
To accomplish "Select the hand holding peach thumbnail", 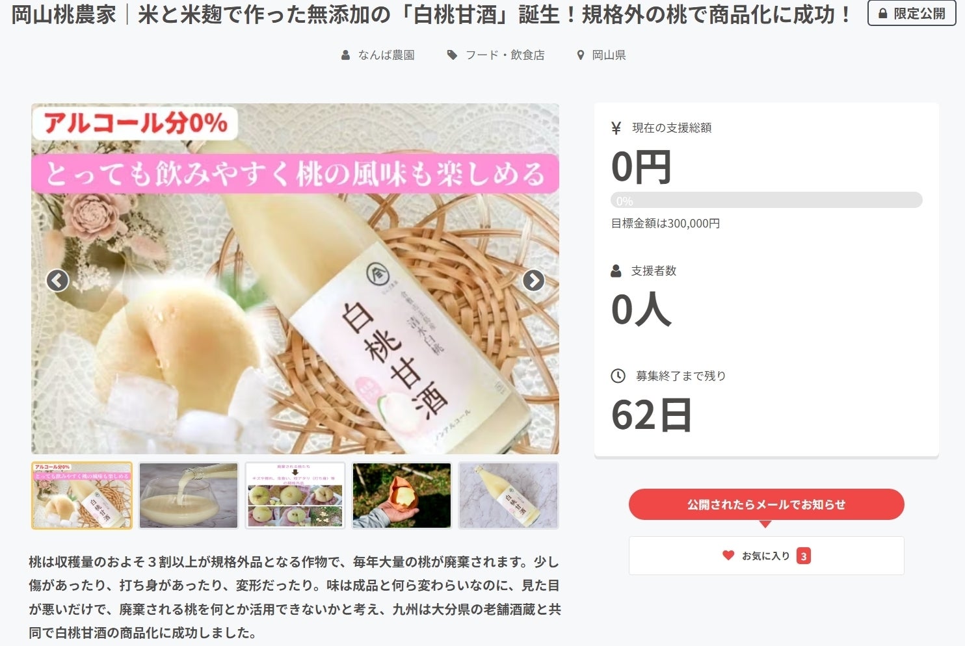I will (x=402, y=495).
